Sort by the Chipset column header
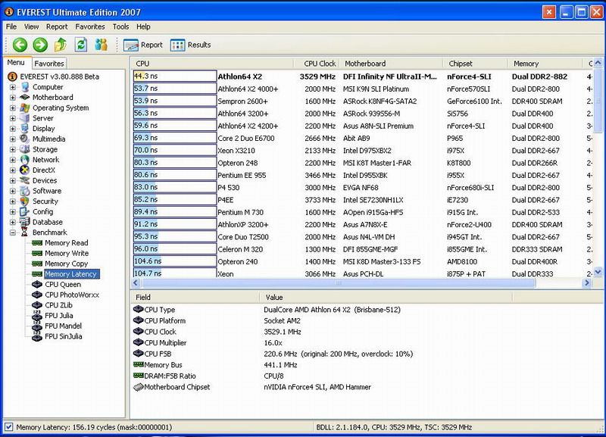The height and width of the screenshot is (437, 606). click(x=476, y=64)
